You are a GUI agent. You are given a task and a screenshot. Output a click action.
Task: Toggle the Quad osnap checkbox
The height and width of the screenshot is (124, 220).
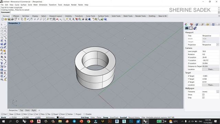[x=52, y=114]
